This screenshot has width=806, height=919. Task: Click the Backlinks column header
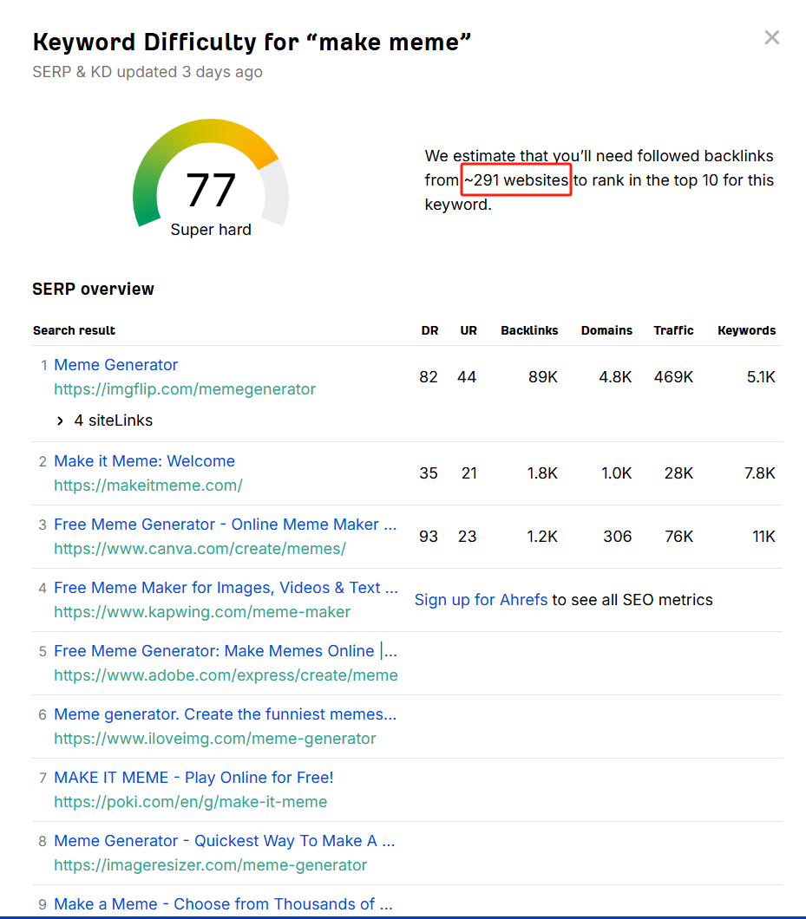click(x=529, y=330)
